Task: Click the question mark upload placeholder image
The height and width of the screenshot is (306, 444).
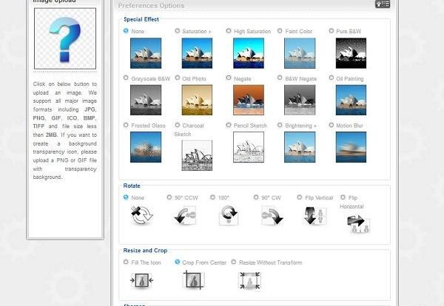Action: [x=65, y=38]
